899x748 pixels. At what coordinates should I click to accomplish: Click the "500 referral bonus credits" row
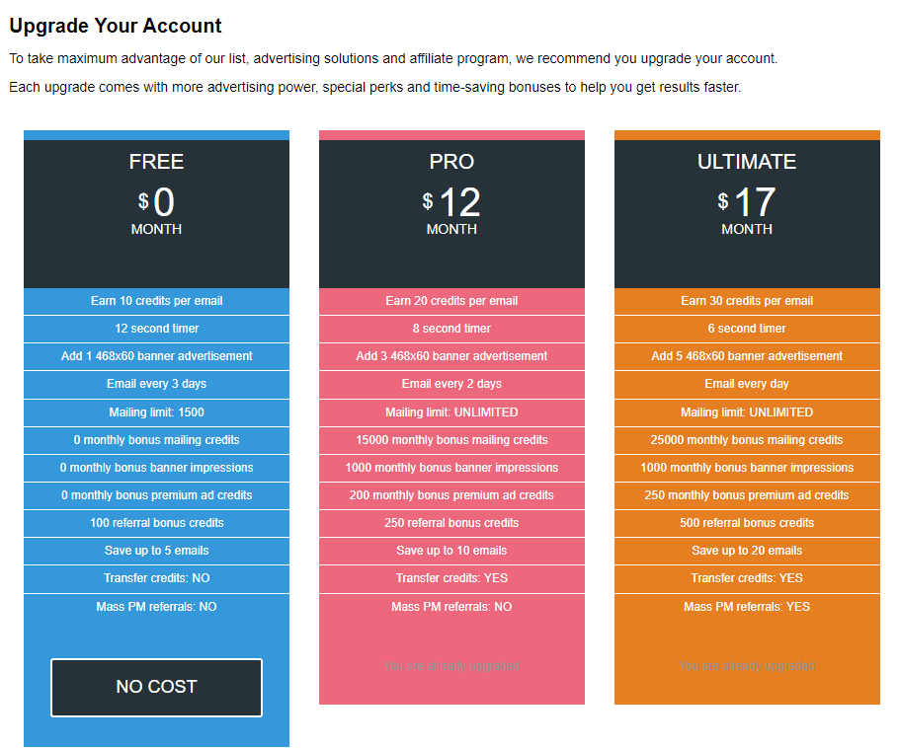click(x=747, y=523)
